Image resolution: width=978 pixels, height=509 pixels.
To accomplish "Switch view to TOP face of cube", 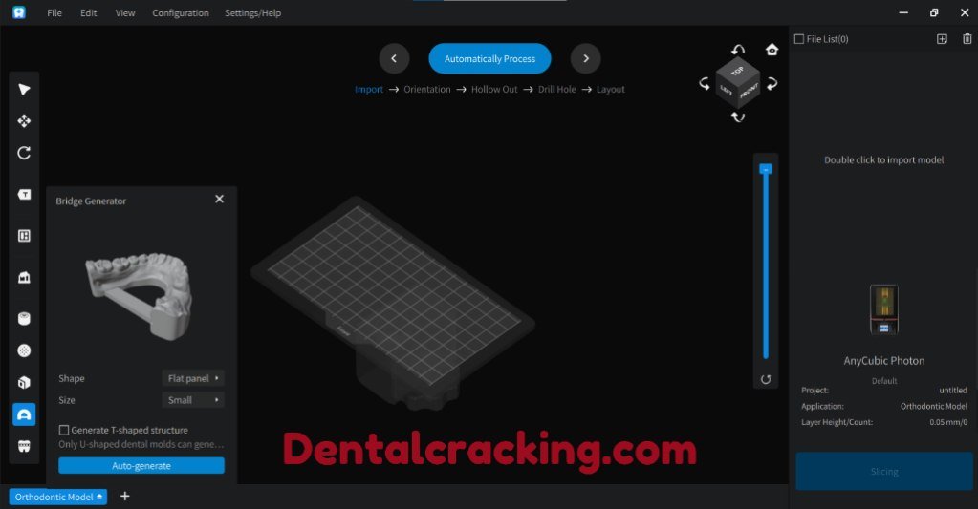I will click(737, 72).
